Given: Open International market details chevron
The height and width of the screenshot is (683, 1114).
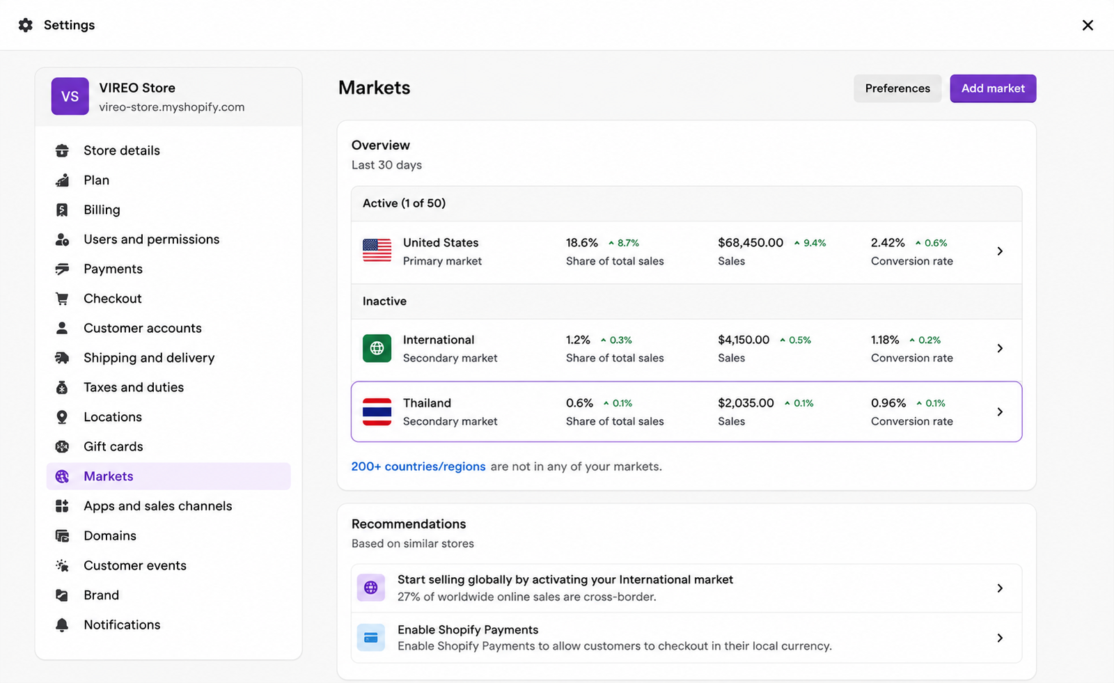Looking at the screenshot, I should tap(1000, 348).
